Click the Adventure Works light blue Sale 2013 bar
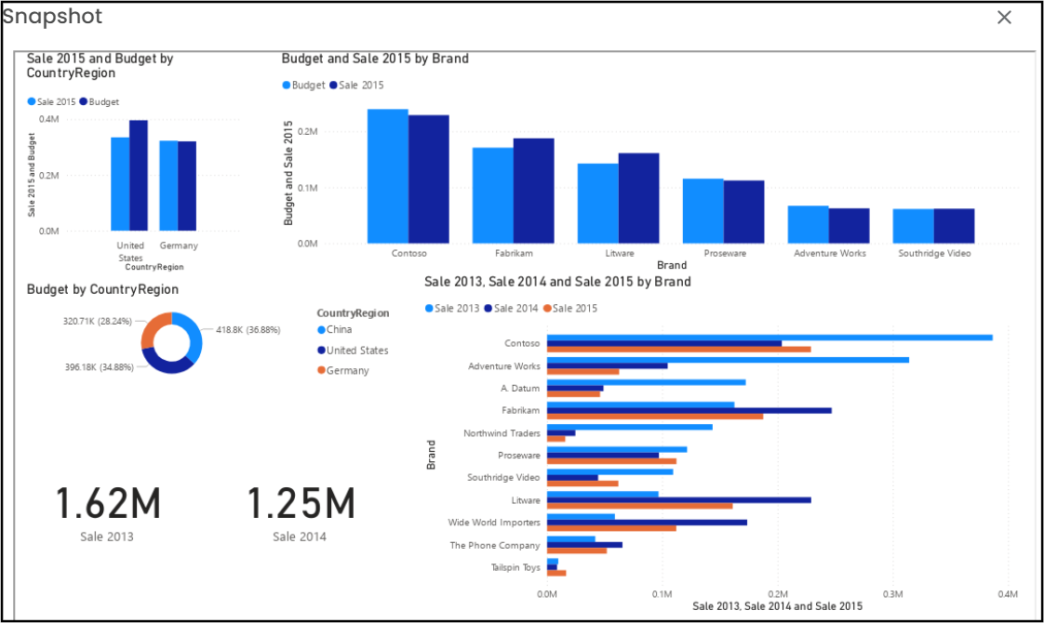 click(x=727, y=360)
